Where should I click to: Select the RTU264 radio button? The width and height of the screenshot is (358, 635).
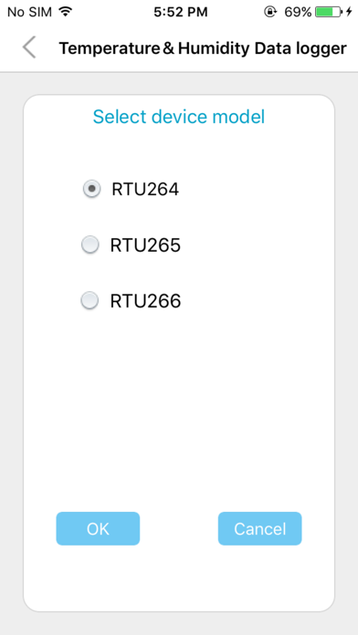[91, 189]
